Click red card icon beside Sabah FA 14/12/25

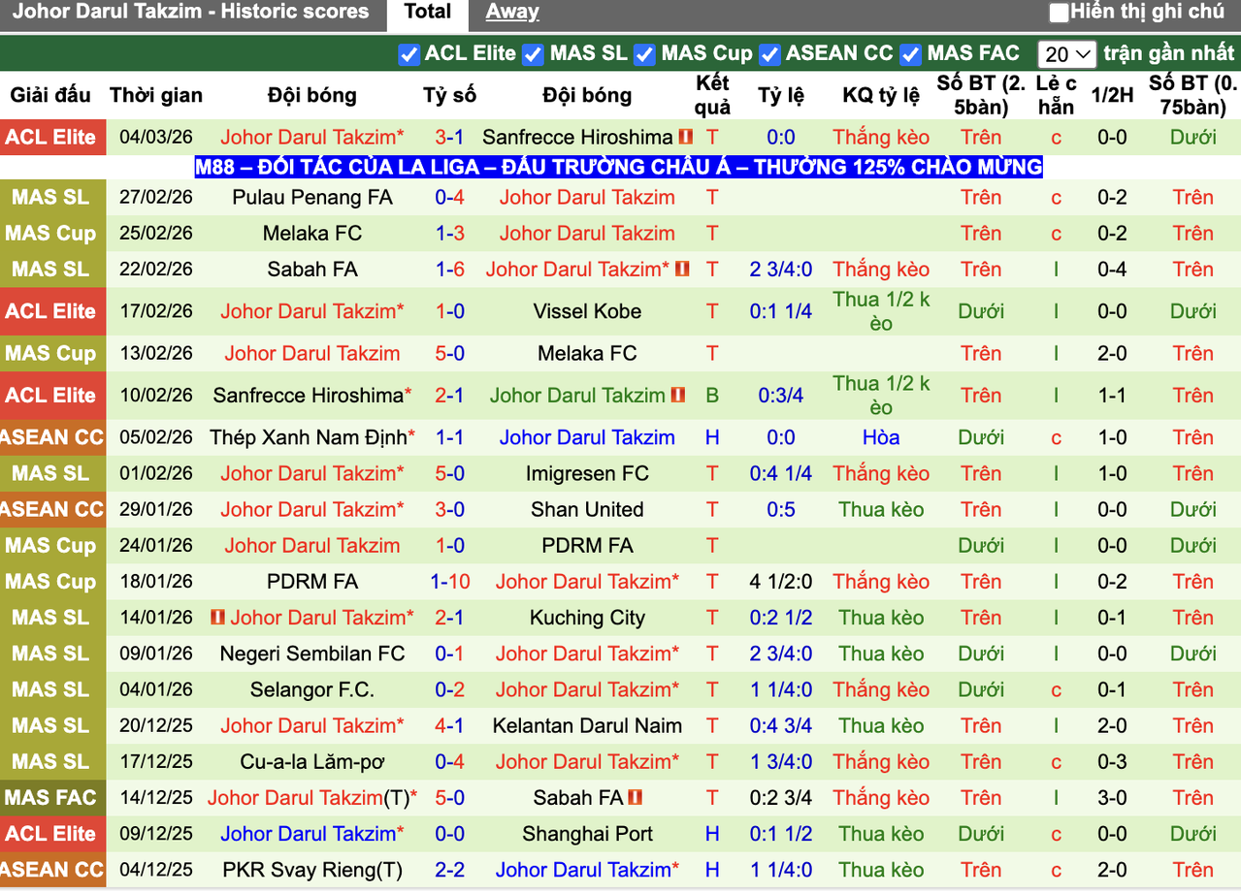(x=636, y=797)
